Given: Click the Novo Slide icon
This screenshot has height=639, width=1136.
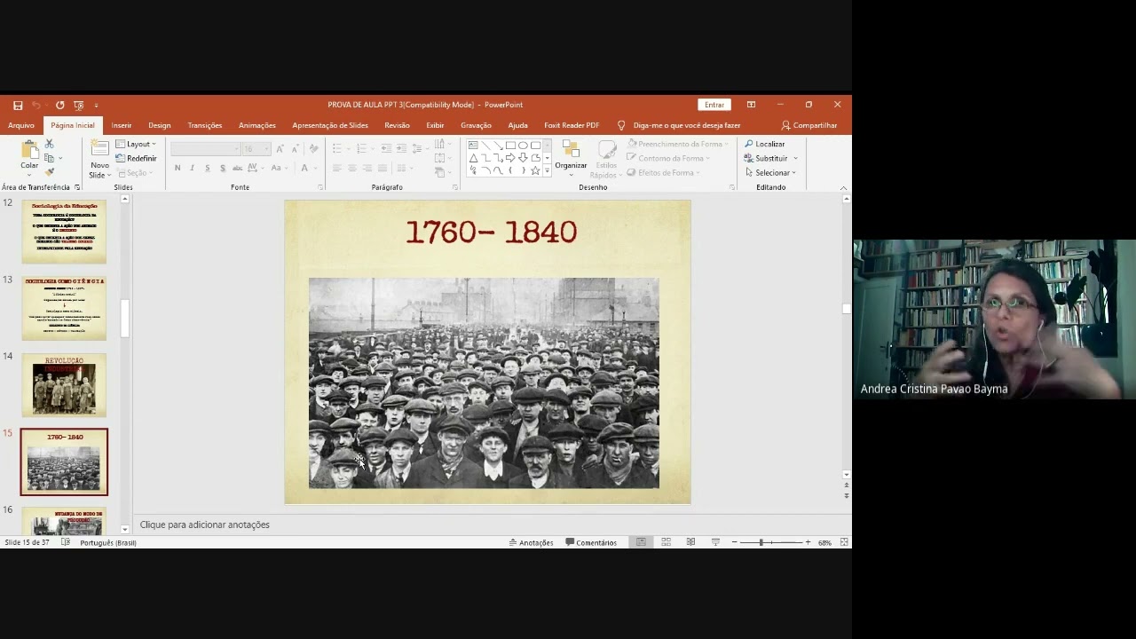Looking at the screenshot, I should tap(99, 149).
